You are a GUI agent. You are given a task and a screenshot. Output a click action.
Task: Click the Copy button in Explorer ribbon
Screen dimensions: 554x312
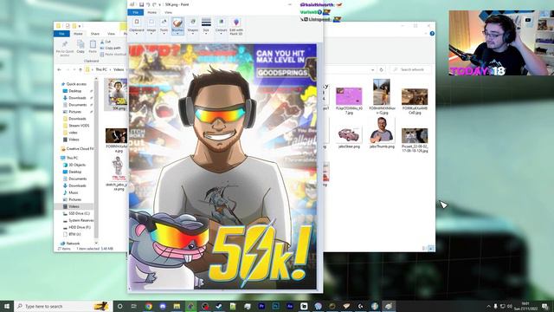81,47
